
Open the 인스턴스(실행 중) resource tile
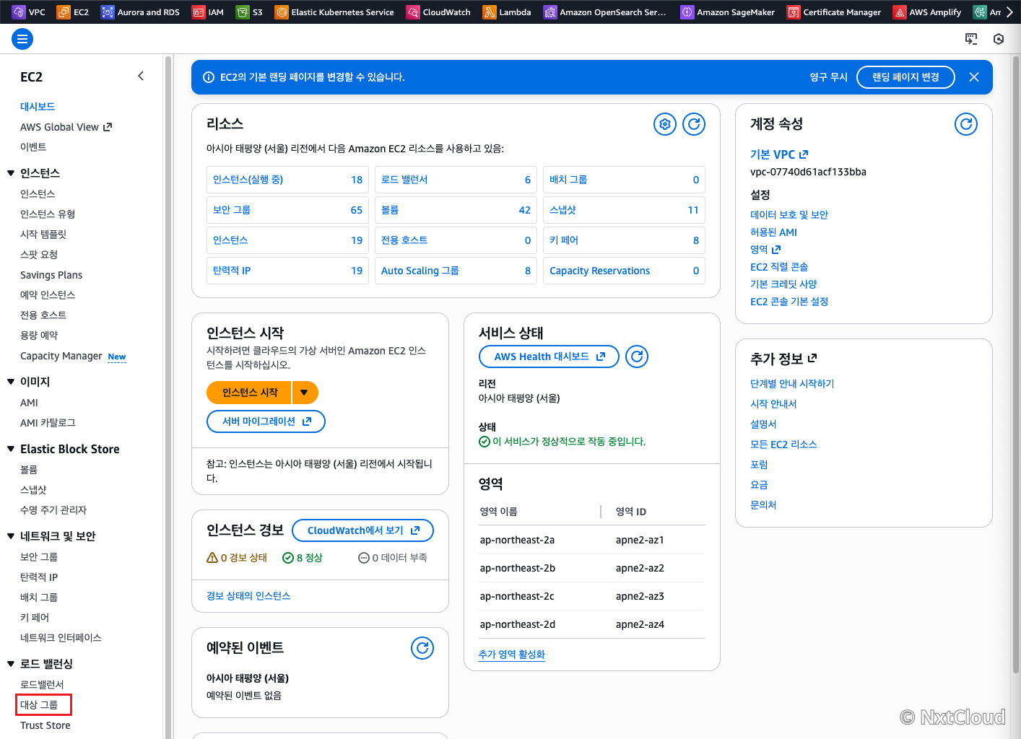click(x=287, y=180)
